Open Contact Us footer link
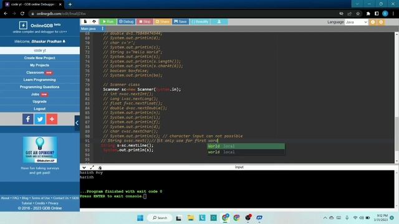The width and height of the screenshot is (399, 224). (x=61, y=198)
